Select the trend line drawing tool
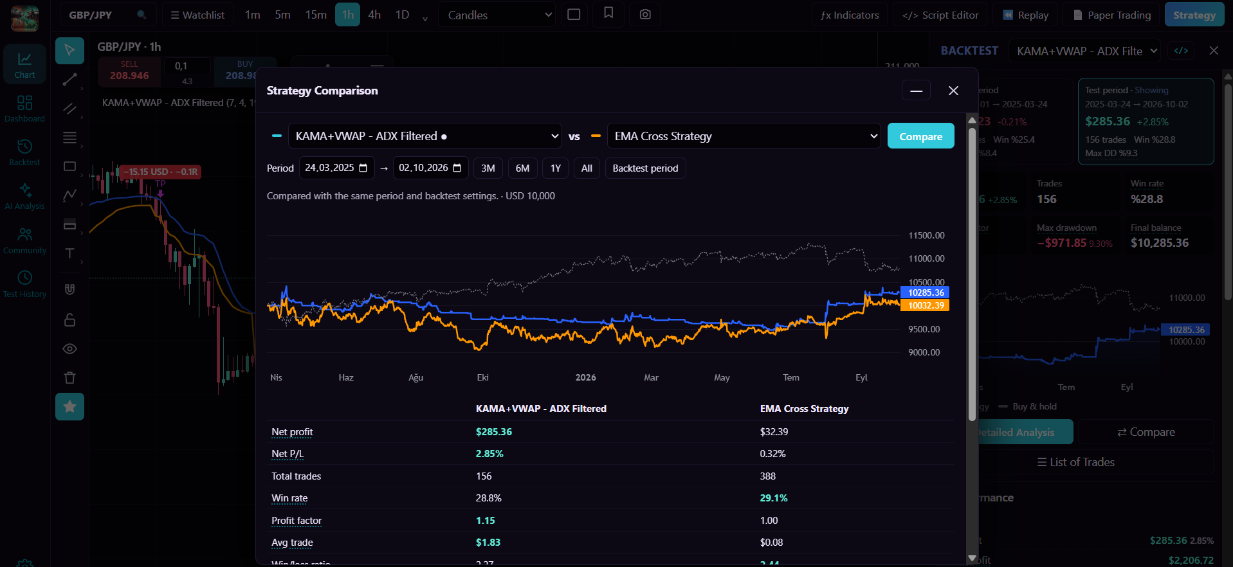The image size is (1233, 567). pos(69,80)
